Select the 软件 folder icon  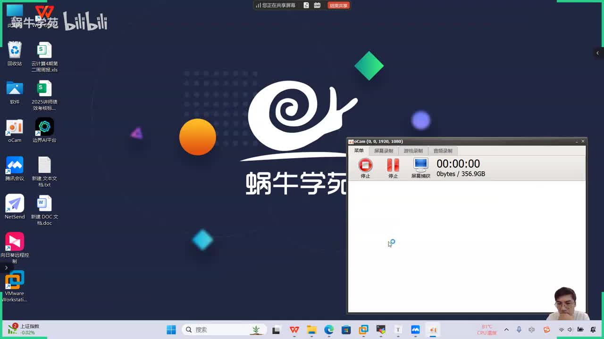tap(15, 92)
